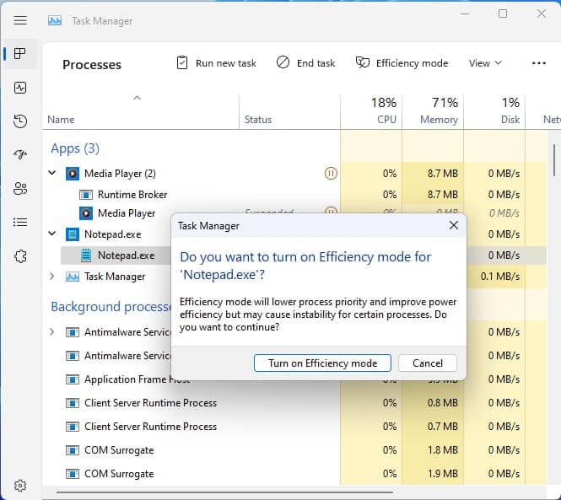Sort by the Status column header
The image size is (561, 500).
(x=258, y=120)
